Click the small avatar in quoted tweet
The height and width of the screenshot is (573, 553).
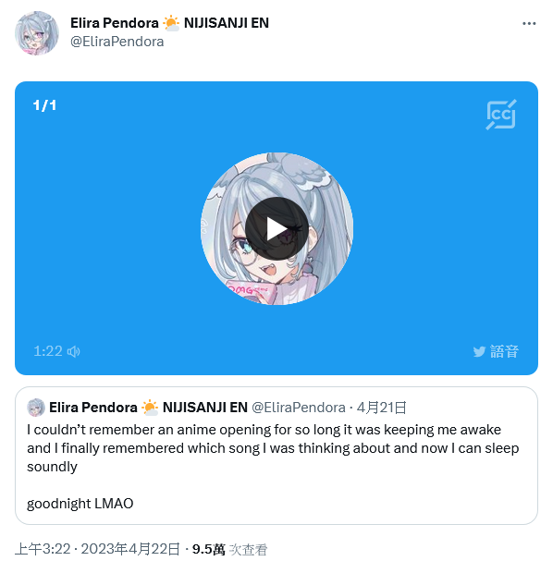coord(36,408)
